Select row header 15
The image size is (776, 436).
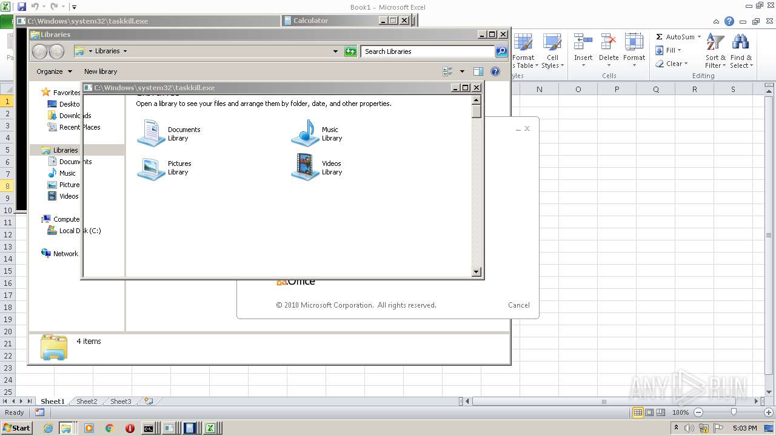8,271
